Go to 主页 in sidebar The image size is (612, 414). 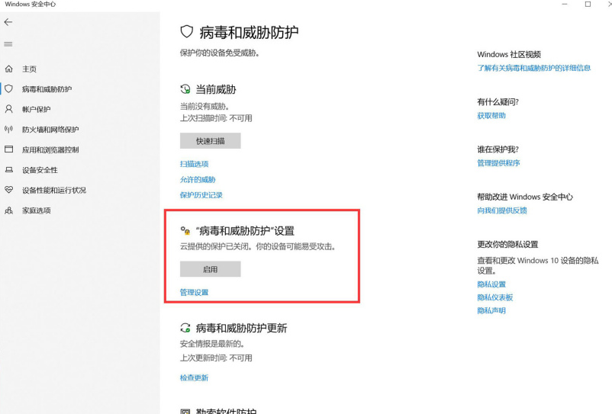[29, 69]
